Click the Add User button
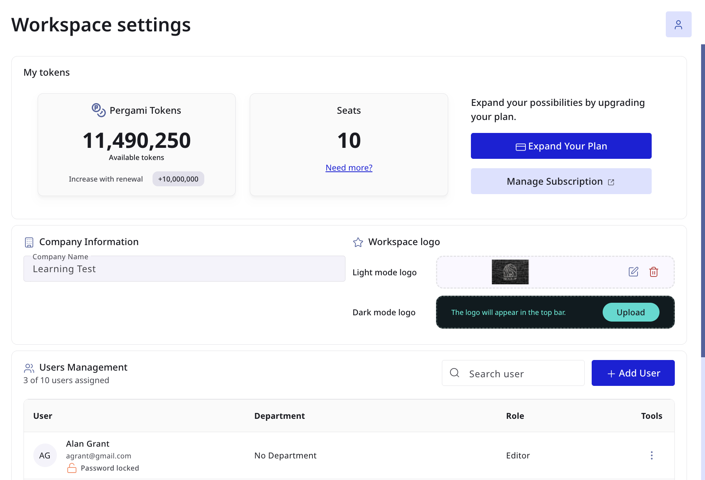Image resolution: width=705 pixels, height=480 pixels. tap(633, 373)
